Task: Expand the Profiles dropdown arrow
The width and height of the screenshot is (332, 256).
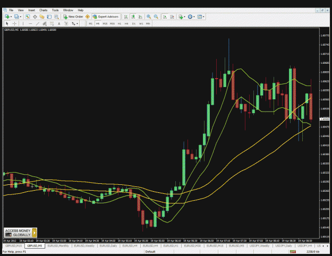Action: tap(21, 16)
